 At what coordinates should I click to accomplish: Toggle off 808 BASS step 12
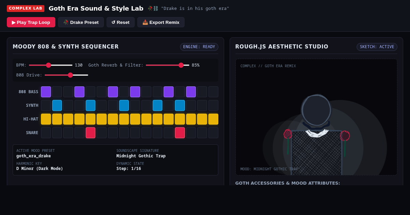coord(168,92)
